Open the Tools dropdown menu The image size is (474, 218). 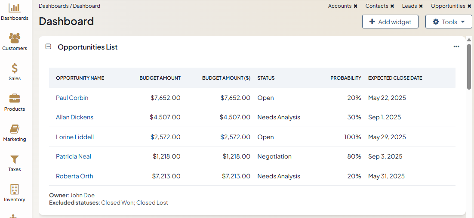(449, 22)
